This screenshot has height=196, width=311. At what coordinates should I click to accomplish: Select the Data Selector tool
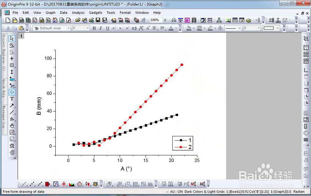click(12, 72)
